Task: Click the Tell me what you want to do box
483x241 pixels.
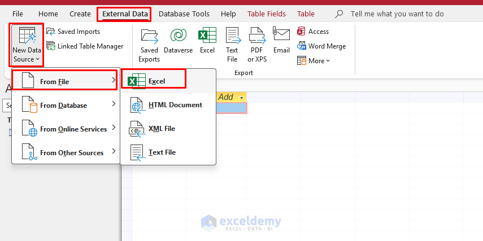Action: pos(397,14)
